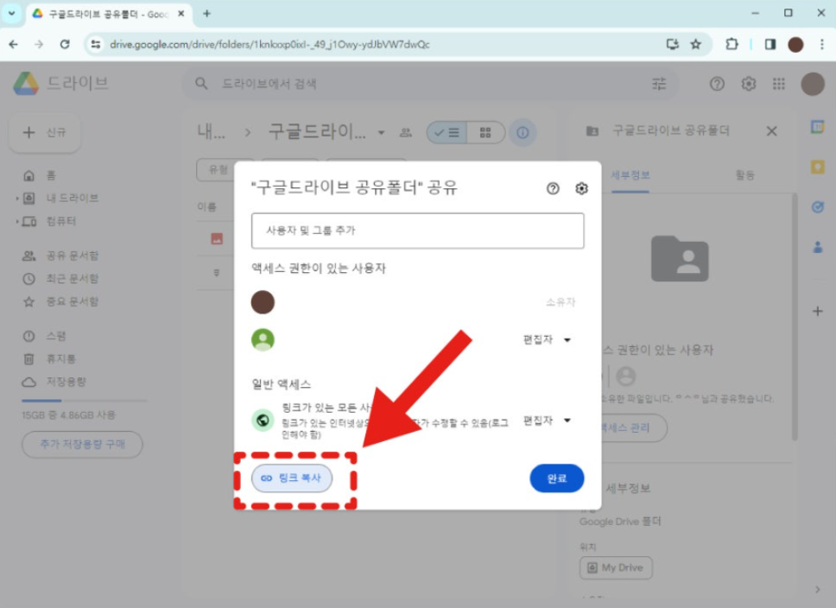Click the Google Drive logo

click(26, 83)
